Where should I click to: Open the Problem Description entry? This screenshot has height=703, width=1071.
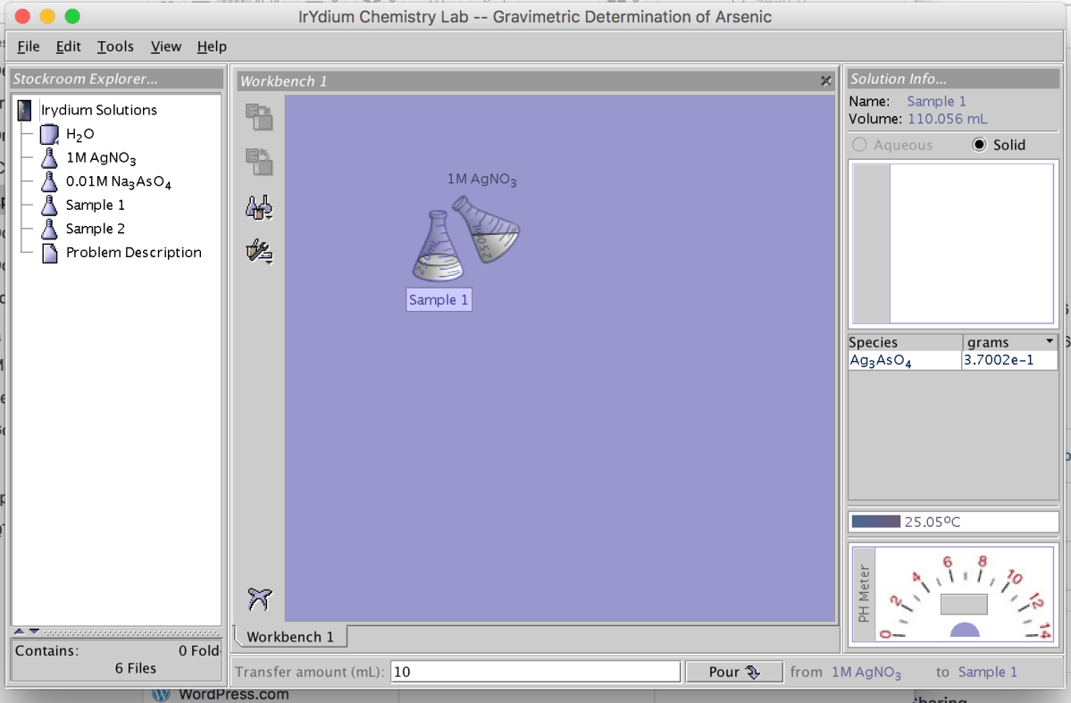coord(133,253)
